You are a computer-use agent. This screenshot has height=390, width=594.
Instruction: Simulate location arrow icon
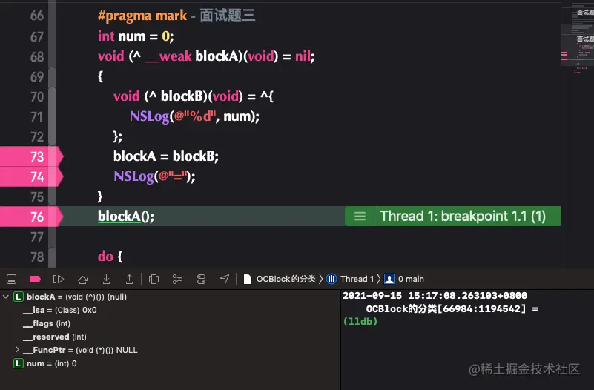click(x=225, y=280)
